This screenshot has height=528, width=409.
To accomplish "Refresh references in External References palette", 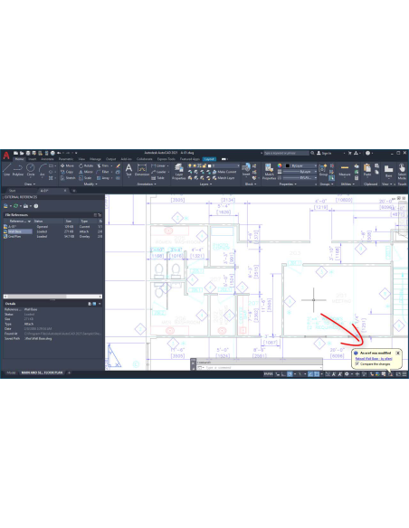I will [x=15, y=206].
